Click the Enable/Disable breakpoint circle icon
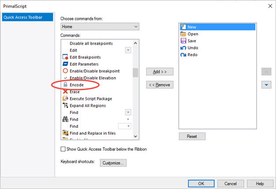The width and height of the screenshot is (276, 189). tap(65, 71)
